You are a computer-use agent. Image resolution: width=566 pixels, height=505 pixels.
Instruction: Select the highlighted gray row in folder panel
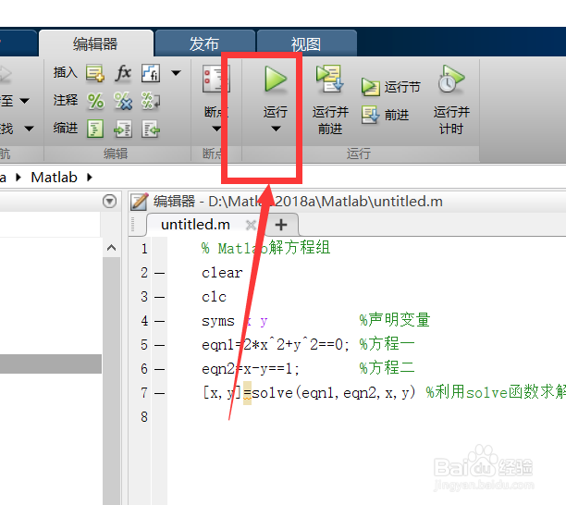pos(51,363)
